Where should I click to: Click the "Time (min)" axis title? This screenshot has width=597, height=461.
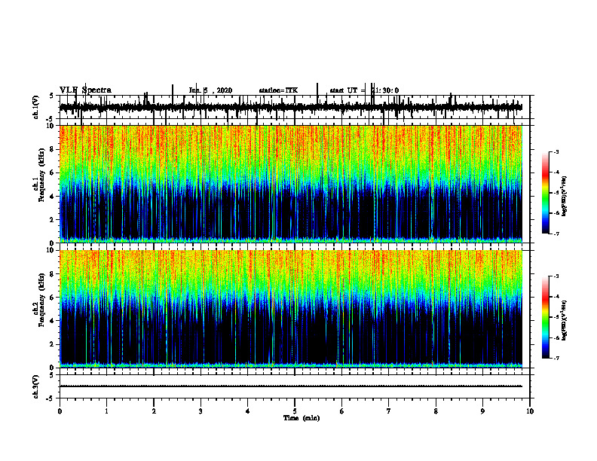click(x=302, y=418)
